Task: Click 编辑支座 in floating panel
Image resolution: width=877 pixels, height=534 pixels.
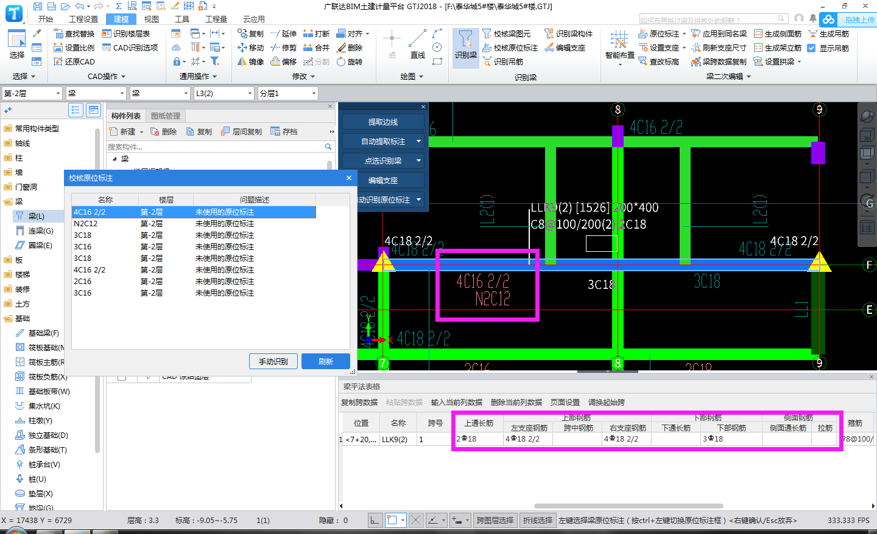Action: pyautogui.click(x=383, y=180)
